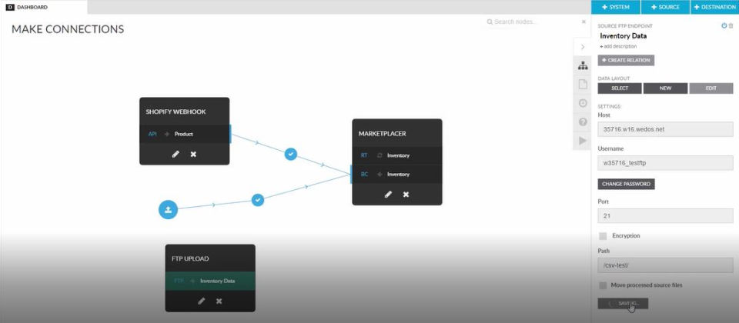Open the help question mark sidebar icon
Viewport: 739px width, 323px height.
point(583,122)
